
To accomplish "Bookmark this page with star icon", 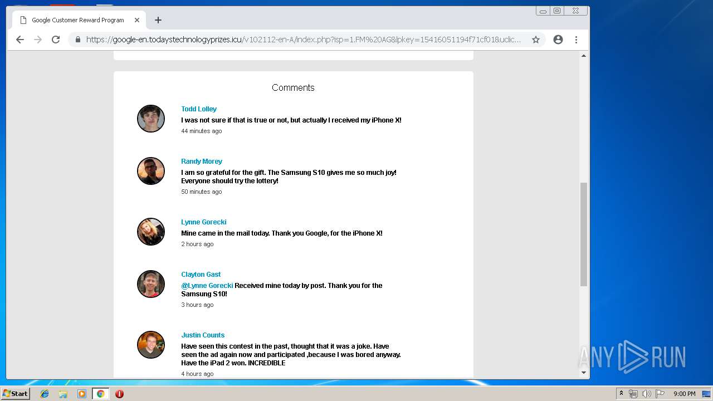I will 536,40.
